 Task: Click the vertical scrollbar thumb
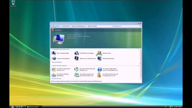(141, 64)
